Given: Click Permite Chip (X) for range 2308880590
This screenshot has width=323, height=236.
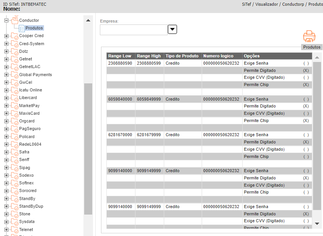Looking at the screenshot, I should click(306, 85).
